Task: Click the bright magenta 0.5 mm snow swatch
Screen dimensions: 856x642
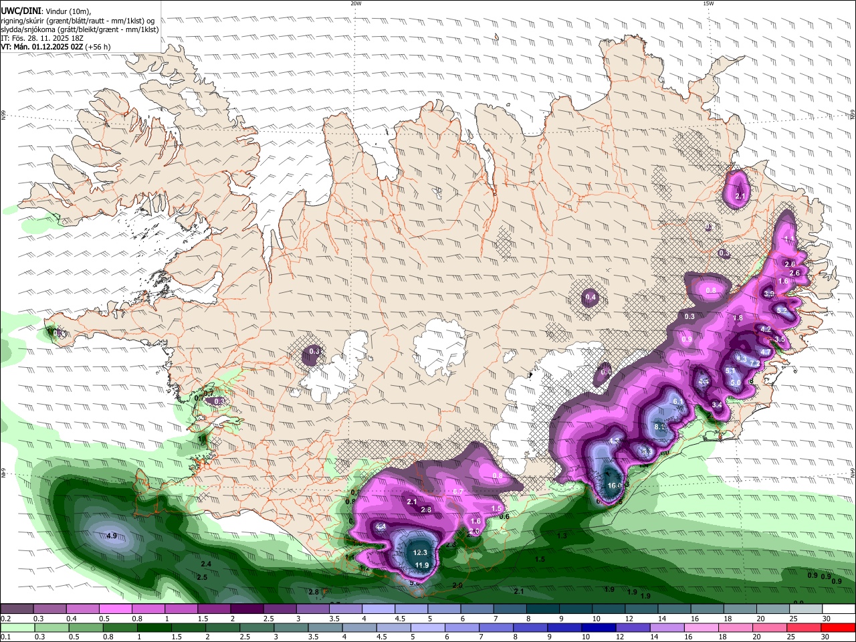Action: (115, 609)
